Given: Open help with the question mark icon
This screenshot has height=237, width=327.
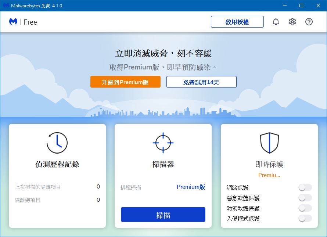Looking at the screenshot, I should coord(309,22).
